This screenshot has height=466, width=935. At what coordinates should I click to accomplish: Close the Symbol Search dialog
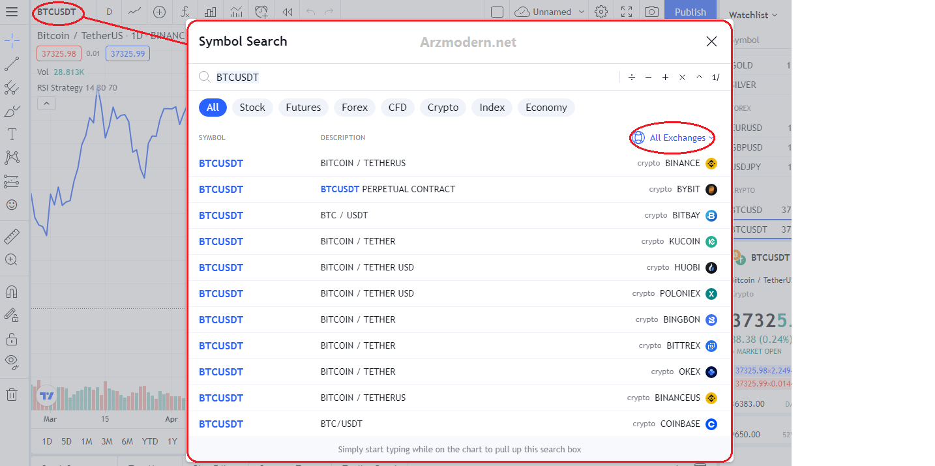pyautogui.click(x=711, y=42)
